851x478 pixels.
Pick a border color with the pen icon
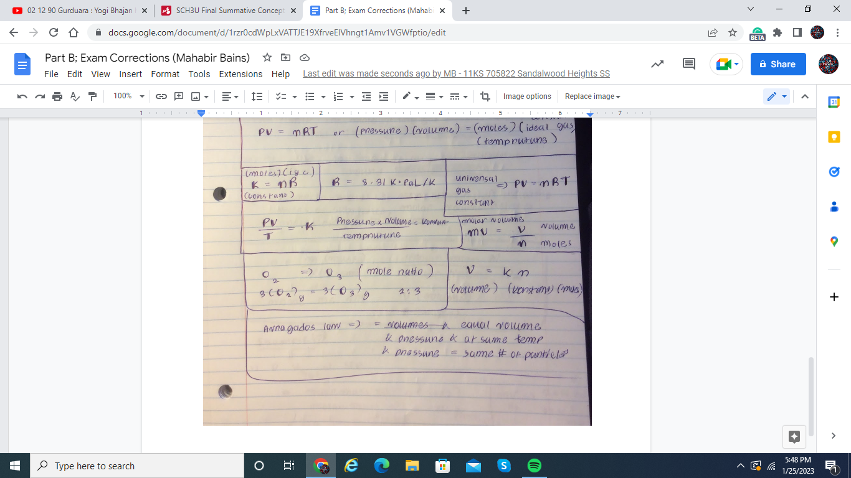[x=407, y=96]
